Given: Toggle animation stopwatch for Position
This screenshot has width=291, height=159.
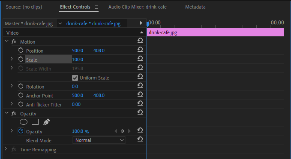Looking at the screenshot, I should [21, 50].
